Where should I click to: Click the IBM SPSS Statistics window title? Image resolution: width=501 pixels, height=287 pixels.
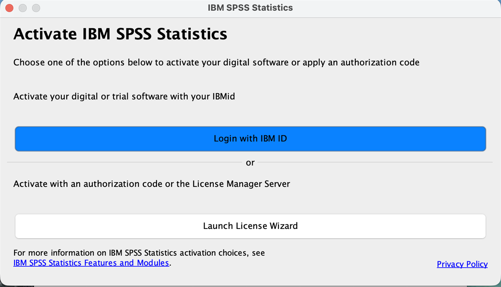pyautogui.click(x=250, y=8)
